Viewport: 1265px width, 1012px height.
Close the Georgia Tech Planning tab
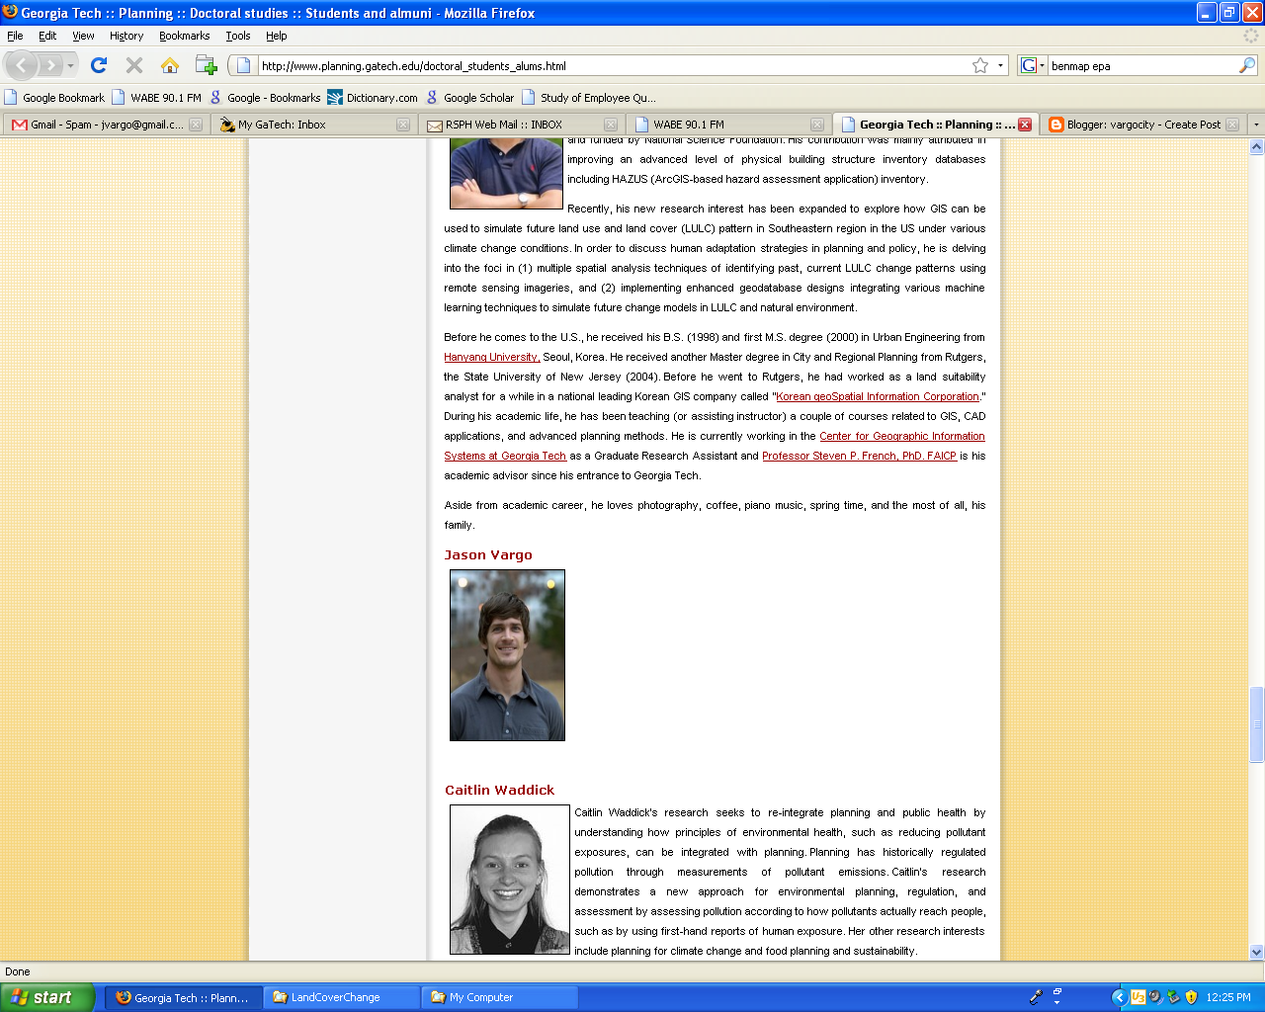click(x=1025, y=125)
